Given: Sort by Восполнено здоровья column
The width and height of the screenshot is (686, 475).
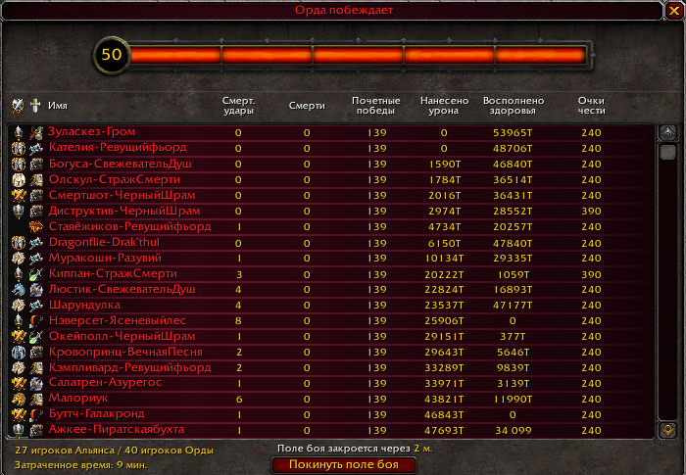Looking at the screenshot, I should coord(508,106).
